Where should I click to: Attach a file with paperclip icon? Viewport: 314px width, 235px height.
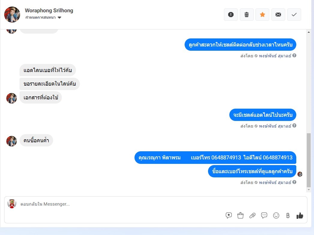click(252, 215)
